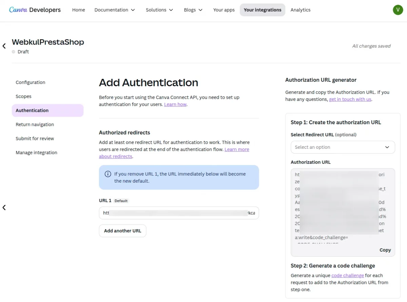The height and width of the screenshot is (302, 407).
Task: Click the back arrow beside WebkulPrestaShop
Action: (x=4, y=46)
